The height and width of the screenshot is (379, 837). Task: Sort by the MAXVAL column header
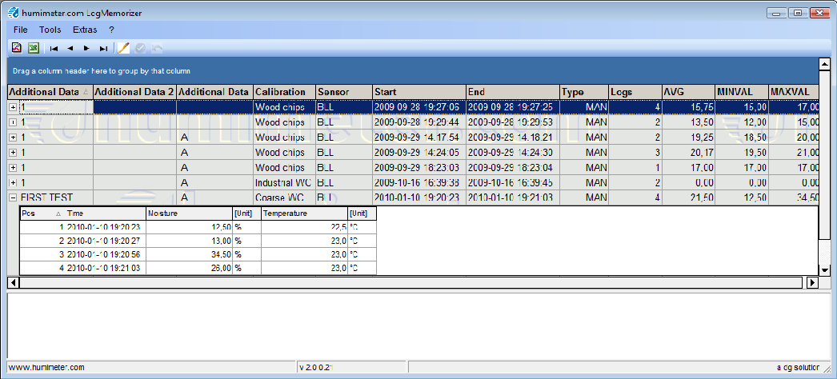pos(793,92)
